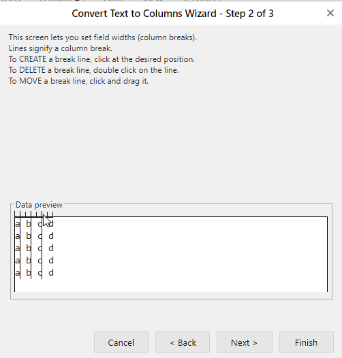Click the letter "b" in the third preview row
Screen dimensions: 342x358
coord(29,248)
